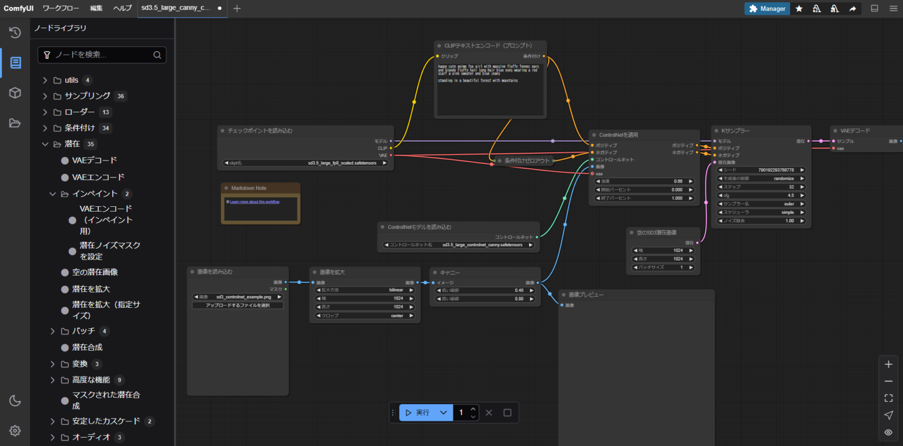Open the ワークフロー menu
The height and width of the screenshot is (446, 903).
[x=62, y=9]
